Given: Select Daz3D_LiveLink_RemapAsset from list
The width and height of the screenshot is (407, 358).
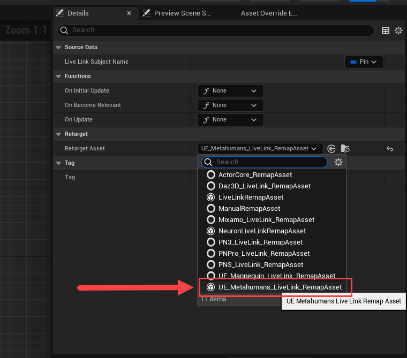Looking at the screenshot, I should [x=272, y=186].
